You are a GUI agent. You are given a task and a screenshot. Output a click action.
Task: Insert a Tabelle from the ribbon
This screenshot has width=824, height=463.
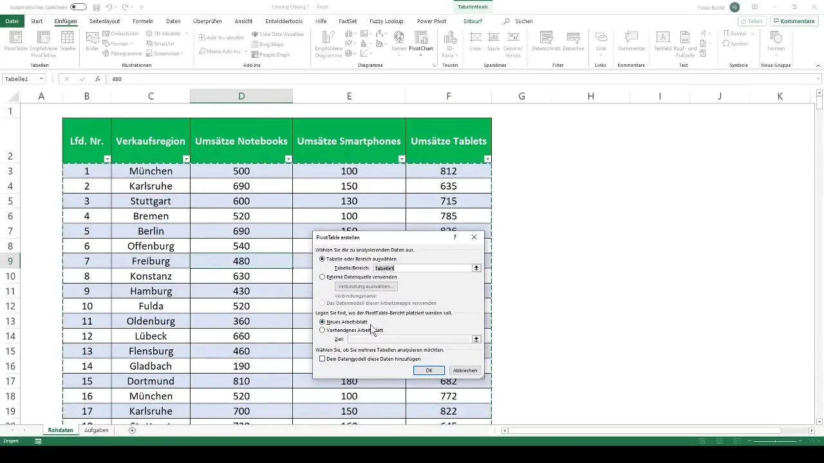tap(68, 42)
